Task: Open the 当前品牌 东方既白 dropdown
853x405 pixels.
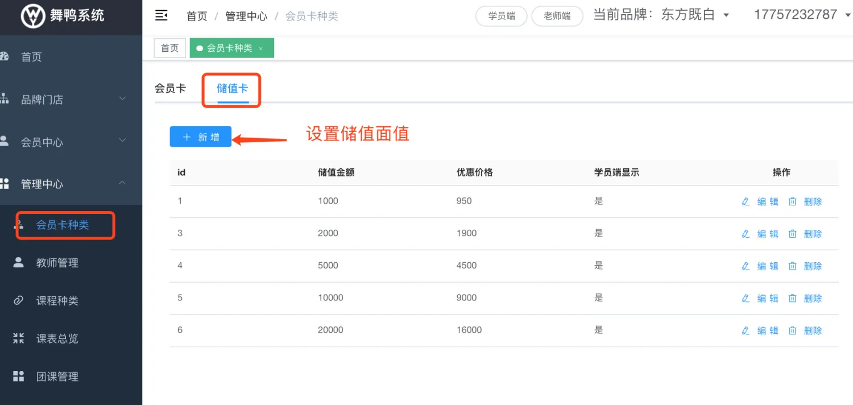Action: pyautogui.click(x=726, y=15)
